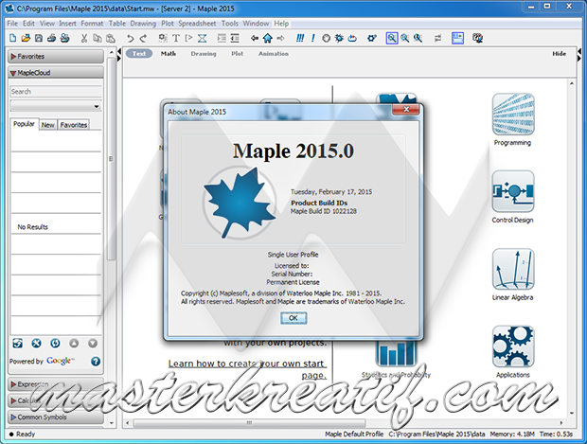Open the Edit menu
Image resolution: width=587 pixels, height=444 pixels.
[x=28, y=24]
